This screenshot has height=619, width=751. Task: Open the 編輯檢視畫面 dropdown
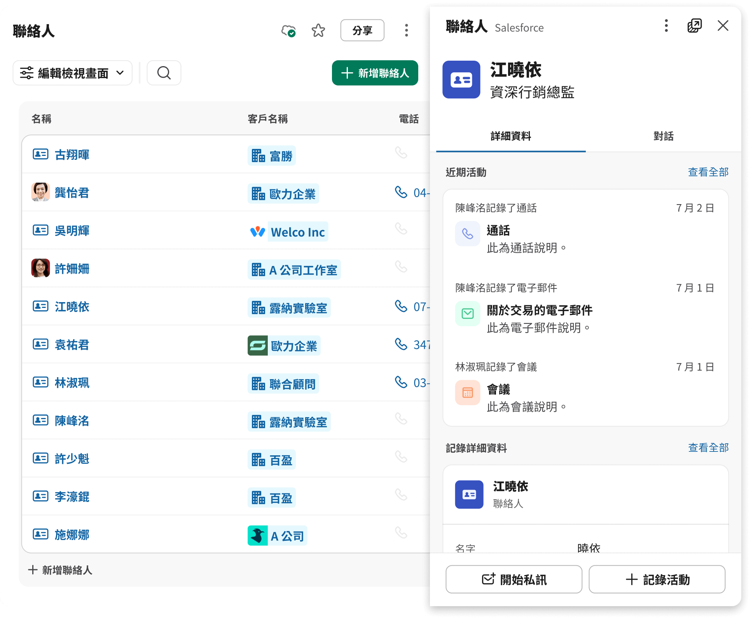[x=72, y=73]
